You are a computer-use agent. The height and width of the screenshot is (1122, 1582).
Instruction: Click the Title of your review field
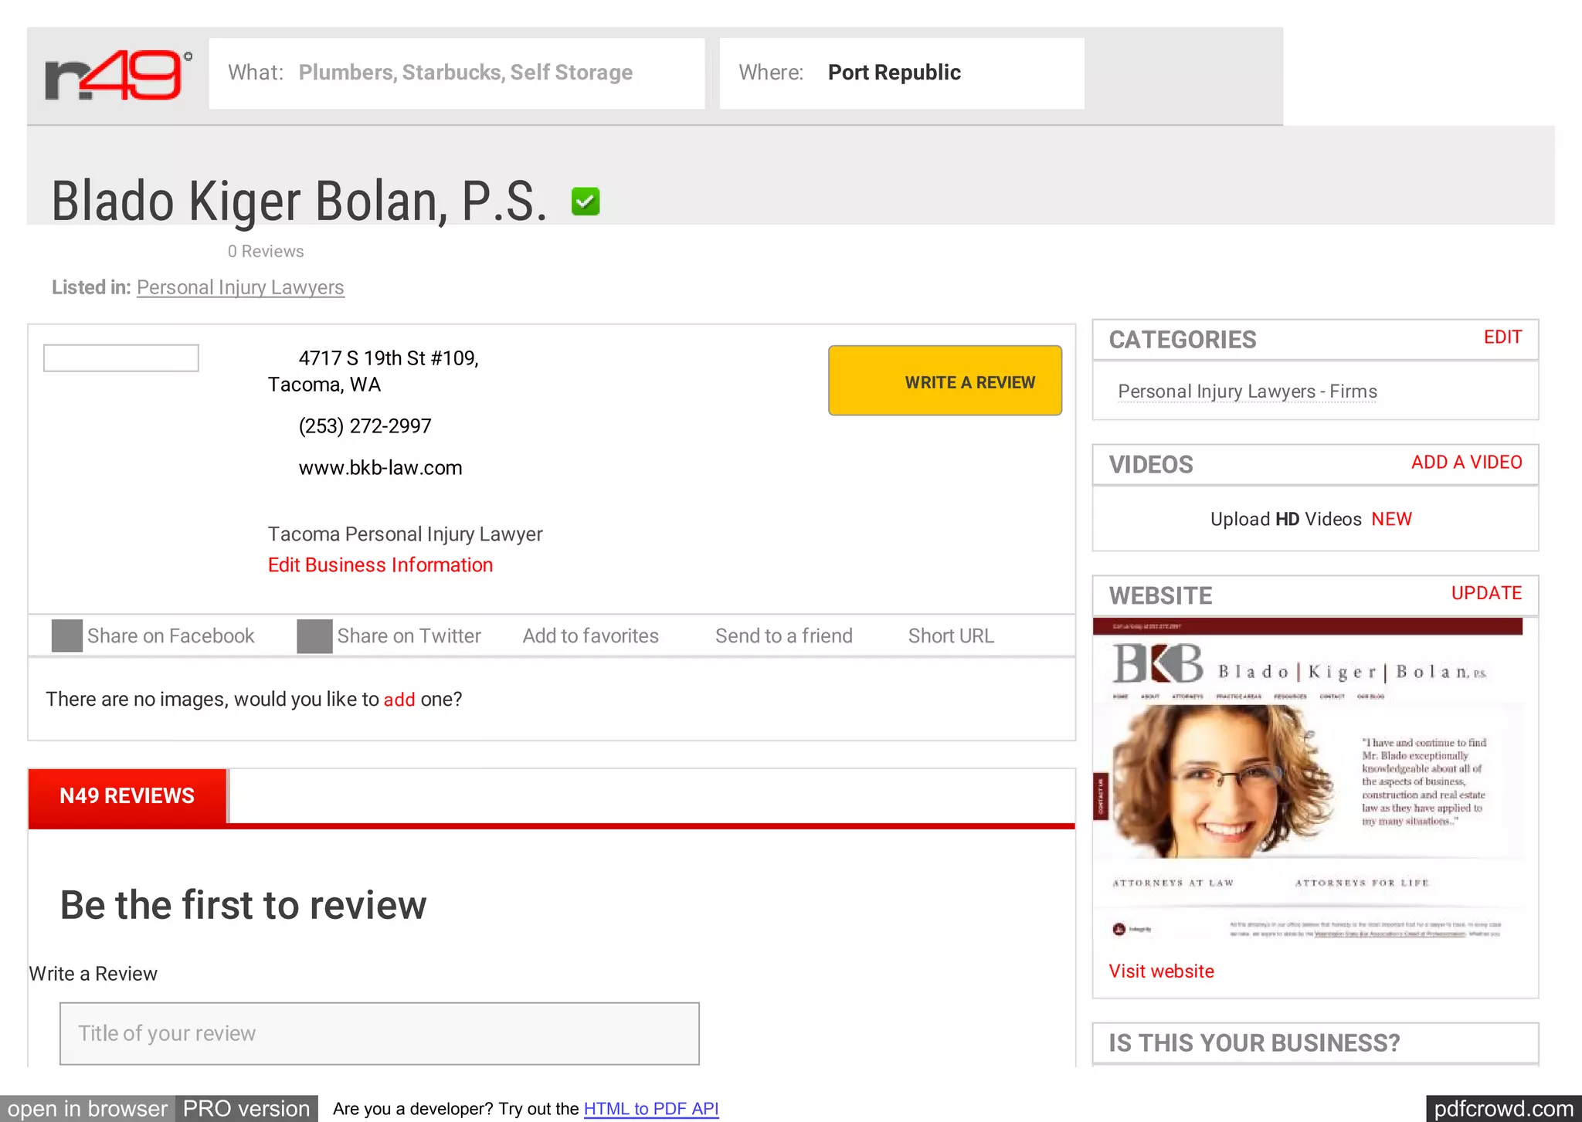pyautogui.click(x=379, y=1033)
